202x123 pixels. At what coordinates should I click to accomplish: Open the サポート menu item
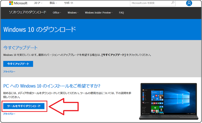coord(69,3)
